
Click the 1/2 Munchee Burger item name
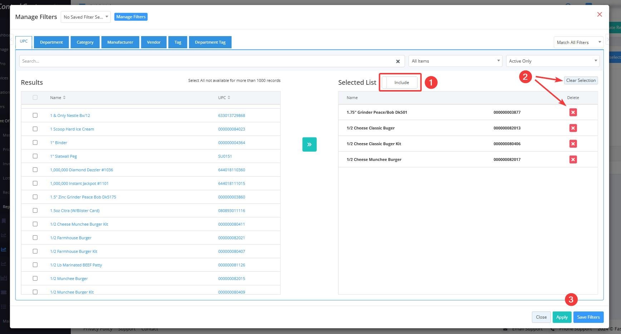pos(69,279)
